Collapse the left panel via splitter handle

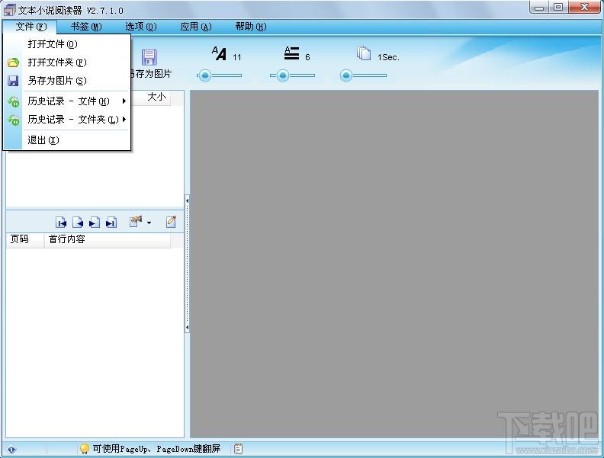point(187,200)
